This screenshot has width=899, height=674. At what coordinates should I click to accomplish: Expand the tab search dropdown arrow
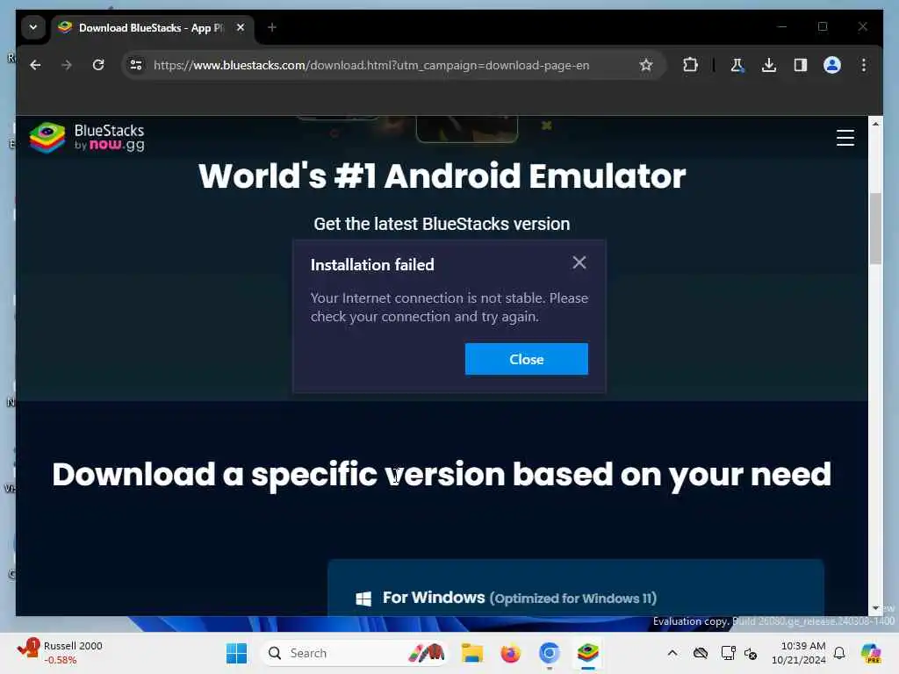click(33, 27)
